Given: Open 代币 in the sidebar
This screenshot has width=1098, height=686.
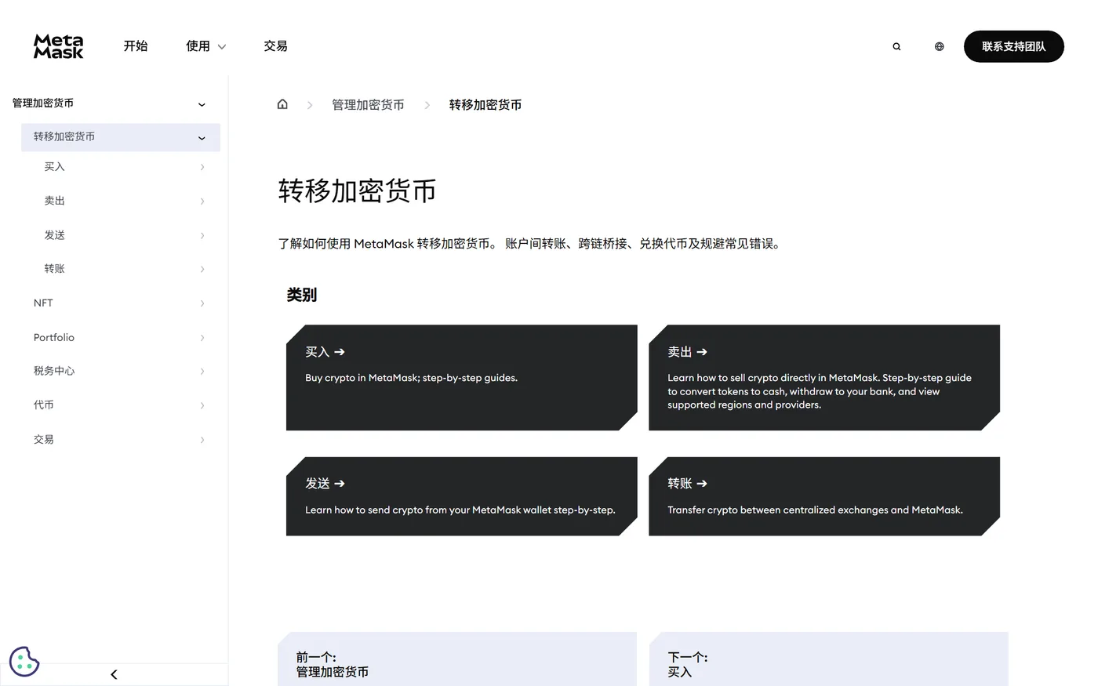Looking at the screenshot, I should (x=44, y=405).
